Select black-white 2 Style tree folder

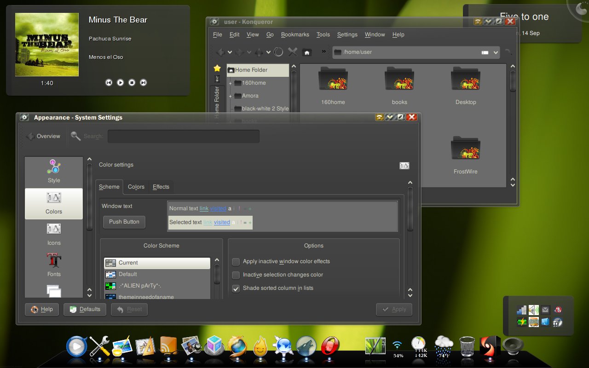point(261,109)
